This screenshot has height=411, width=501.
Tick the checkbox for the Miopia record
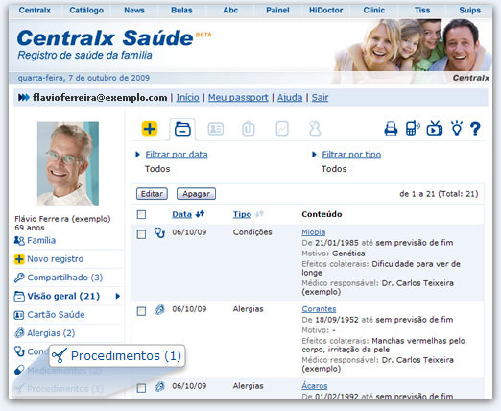(x=141, y=234)
